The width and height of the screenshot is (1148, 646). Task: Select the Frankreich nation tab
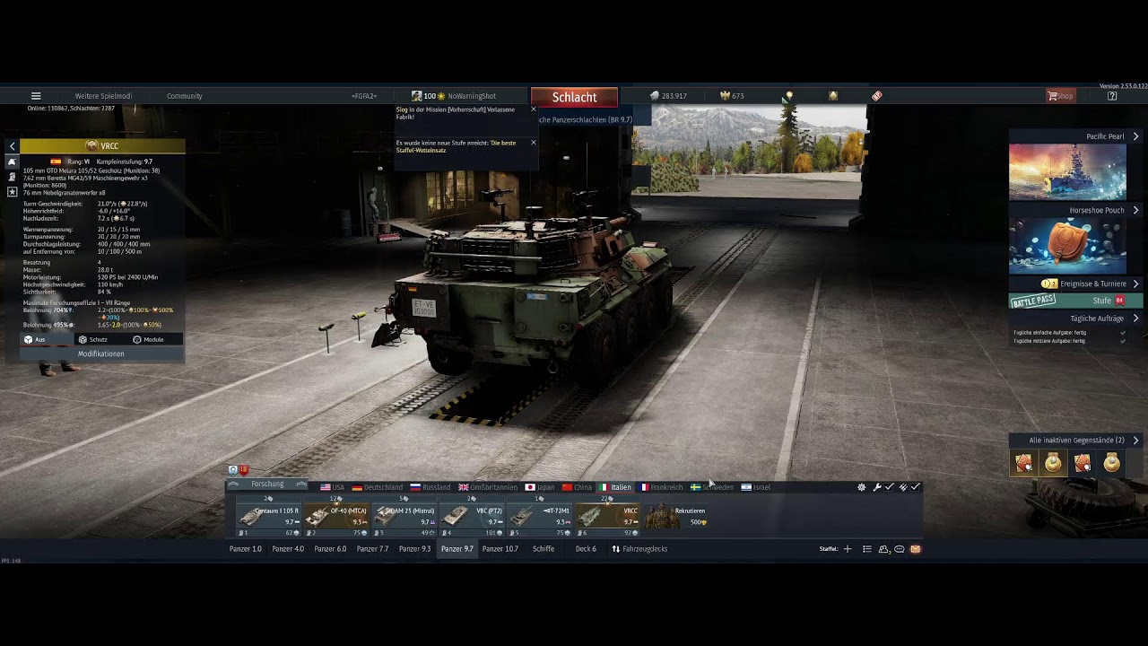(x=661, y=487)
